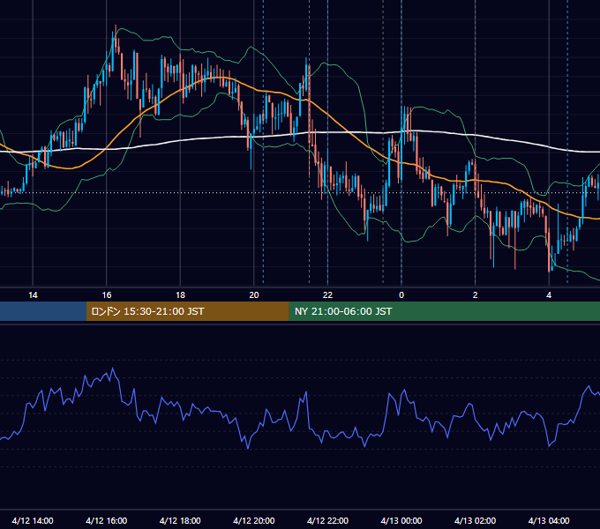Click the 4/13 00:00 time label
The width and height of the screenshot is (600, 529).
401,520
